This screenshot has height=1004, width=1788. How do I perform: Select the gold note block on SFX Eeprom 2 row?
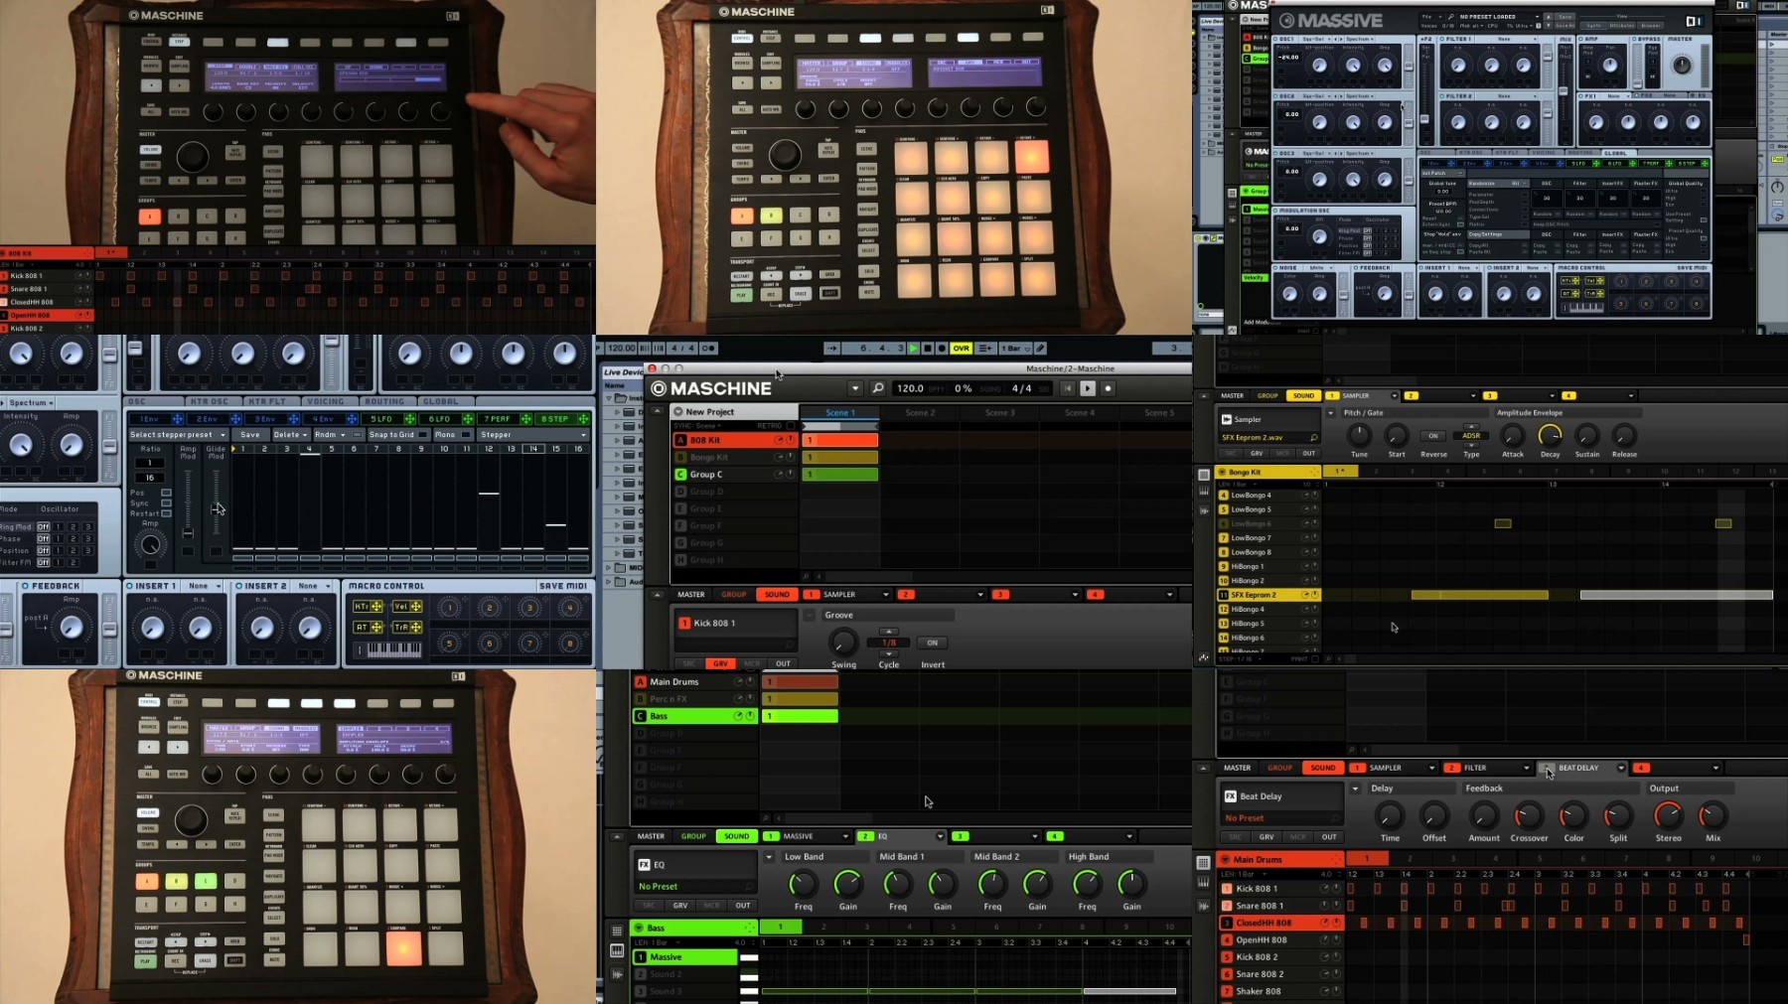(x=1480, y=595)
